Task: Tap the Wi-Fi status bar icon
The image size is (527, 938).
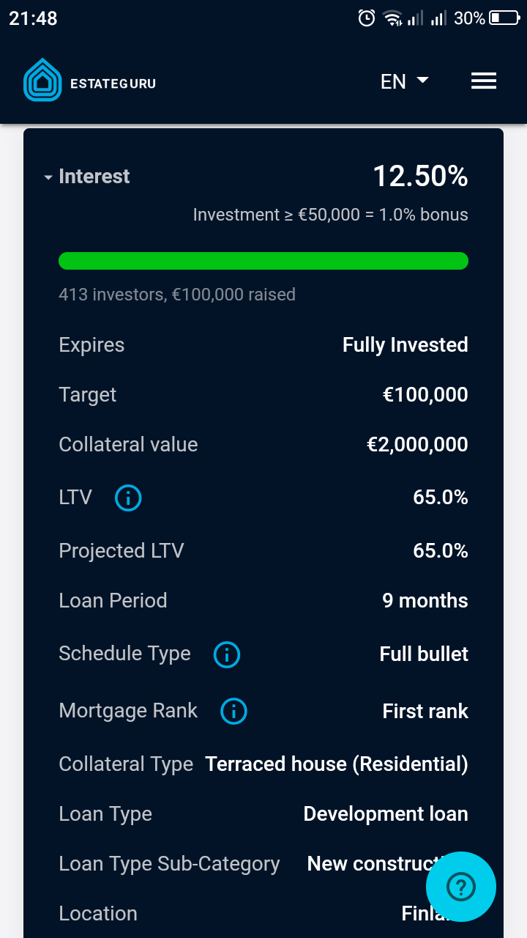Action: pyautogui.click(x=393, y=18)
